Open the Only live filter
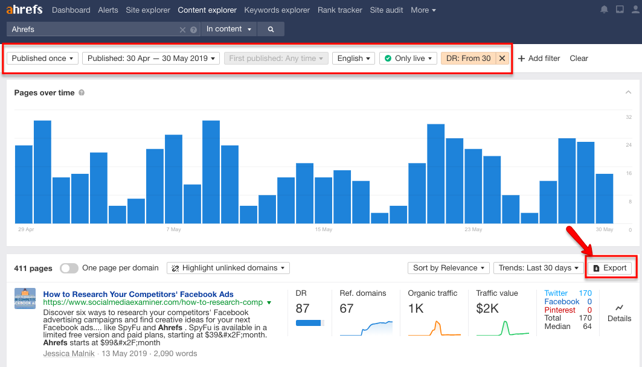The height and width of the screenshot is (367, 642). pos(408,59)
